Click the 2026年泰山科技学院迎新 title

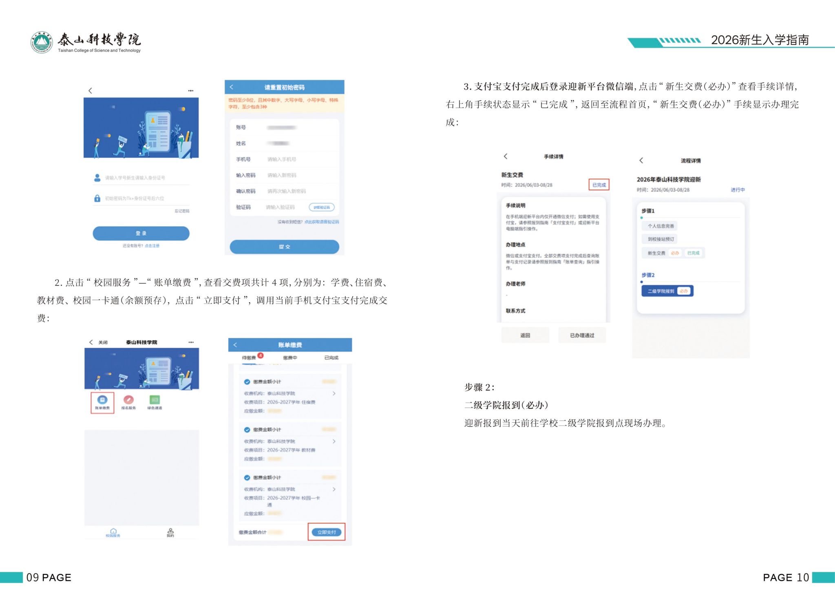pos(669,179)
